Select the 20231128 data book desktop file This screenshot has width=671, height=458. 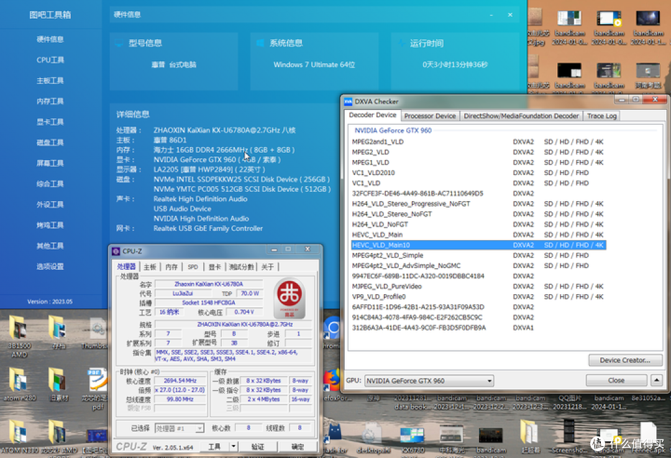412,402
